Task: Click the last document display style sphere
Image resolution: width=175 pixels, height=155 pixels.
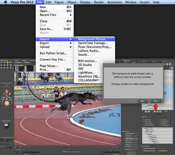Action: point(11,147)
